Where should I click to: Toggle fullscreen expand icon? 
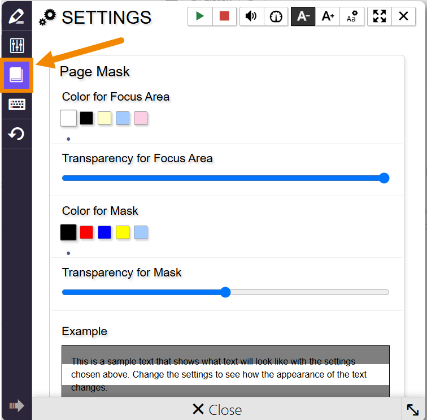[x=380, y=16]
